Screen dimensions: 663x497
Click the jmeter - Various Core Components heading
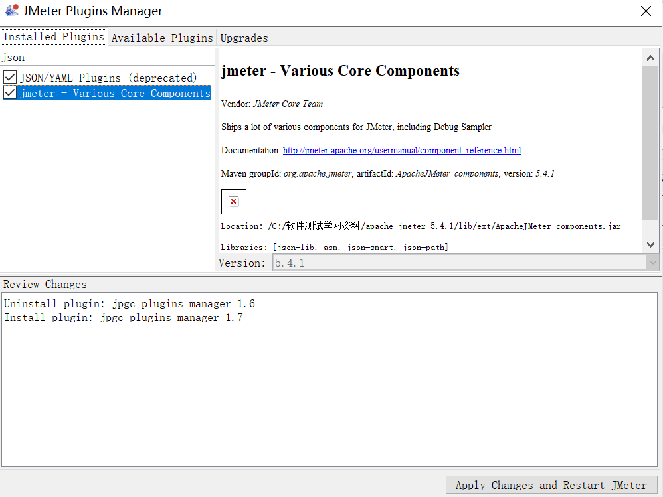(x=340, y=70)
